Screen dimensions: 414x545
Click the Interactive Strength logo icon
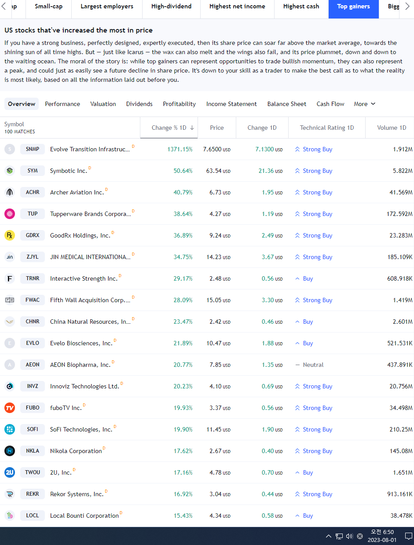click(10, 278)
